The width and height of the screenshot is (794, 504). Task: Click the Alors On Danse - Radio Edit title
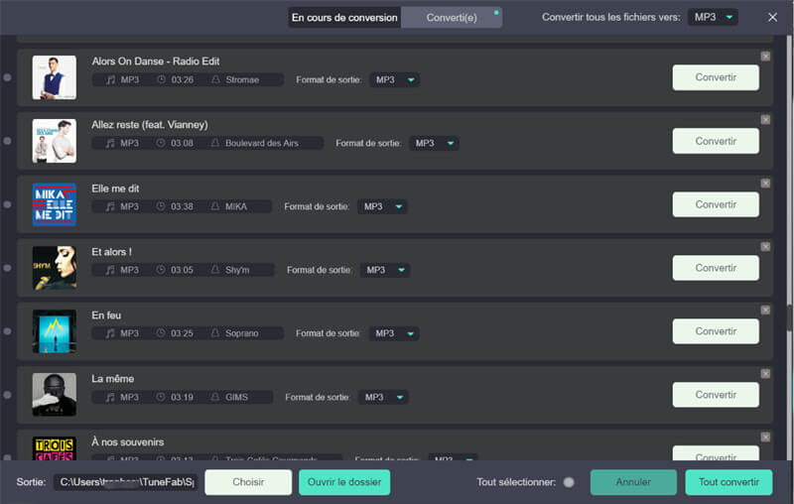click(x=156, y=62)
